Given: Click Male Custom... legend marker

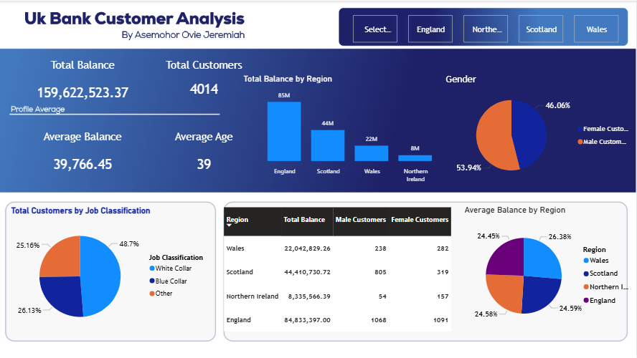Looking at the screenshot, I should tap(580, 142).
